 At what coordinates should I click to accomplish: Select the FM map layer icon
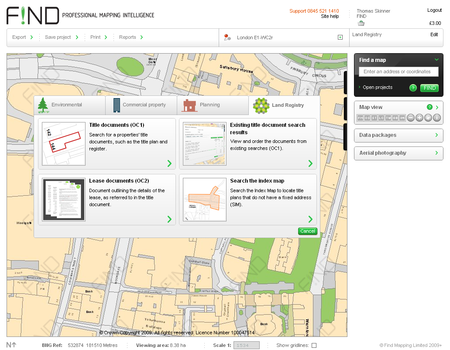361,118
